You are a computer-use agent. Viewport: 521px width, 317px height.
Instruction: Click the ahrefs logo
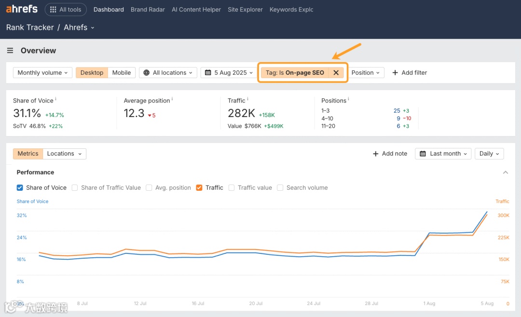(x=22, y=8)
